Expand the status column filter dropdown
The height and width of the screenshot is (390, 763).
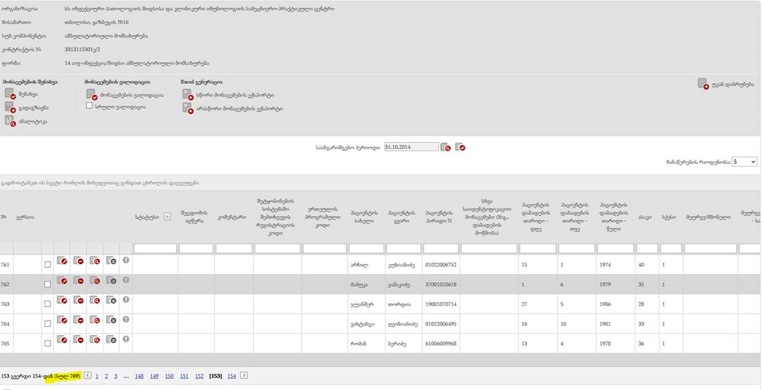click(x=166, y=217)
